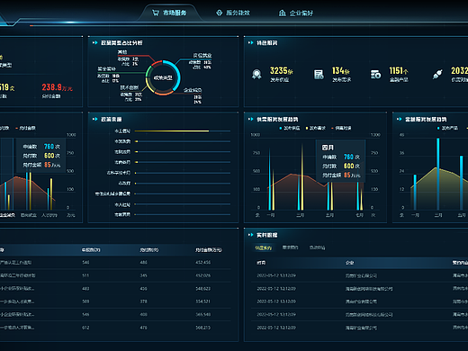Click the table cell showing 365,548

[x=203, y=314]
